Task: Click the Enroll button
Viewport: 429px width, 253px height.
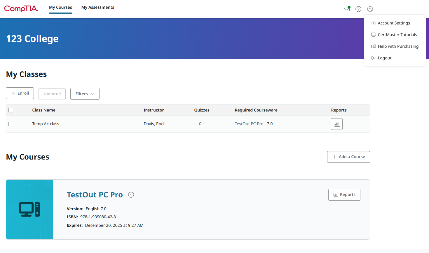Action: (20, 93)
